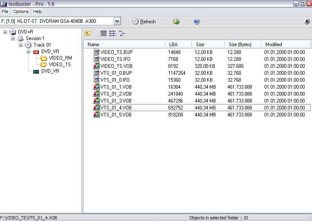Click LBA value 1147264
312x221 pixels.
177,73
